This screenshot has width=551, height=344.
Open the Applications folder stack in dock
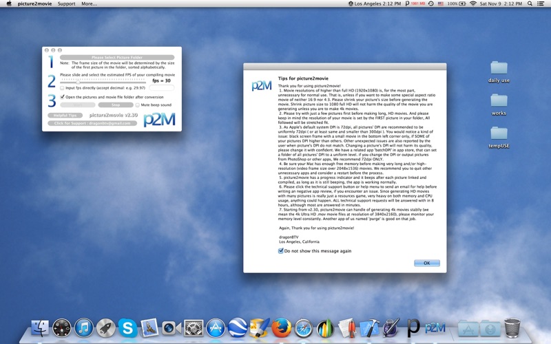[468, 328]
